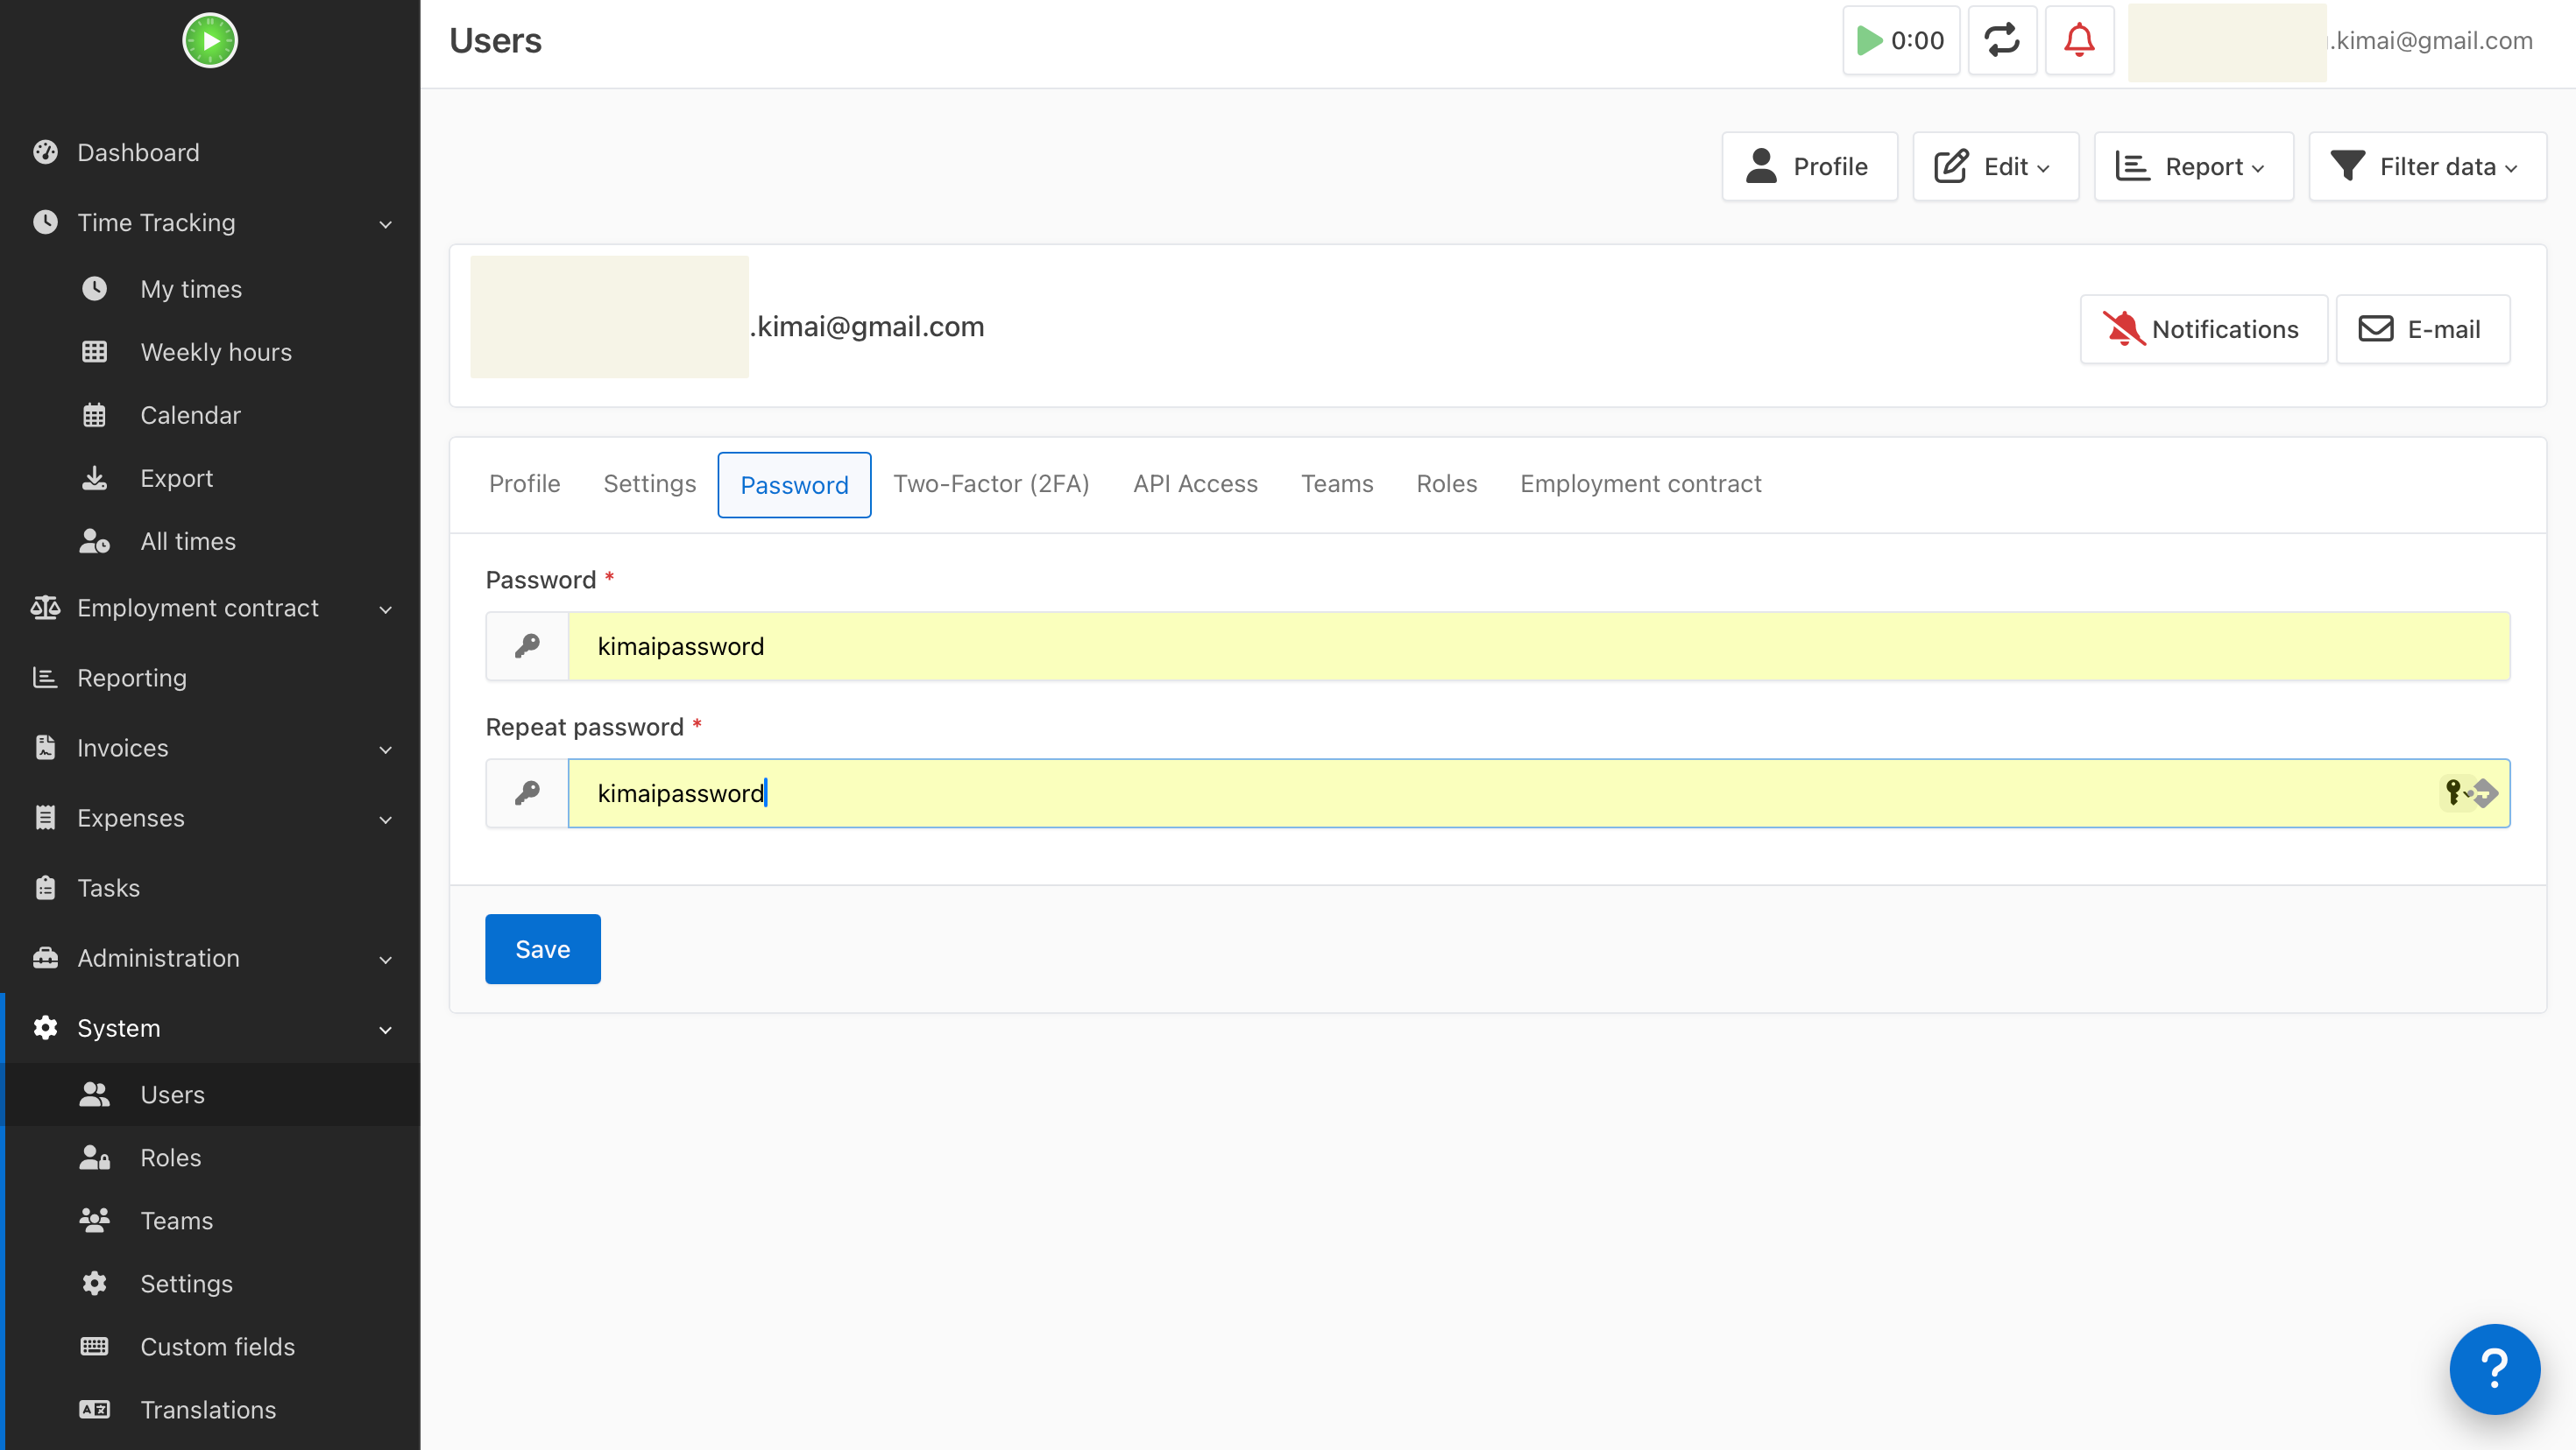Screen dimensions: 2576x1450
Task: Click the Repeat password field
Action: pos(1538,792)
